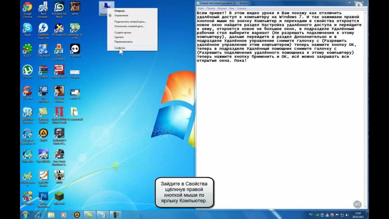Image resolution: width=389 pixels, height=219 pixels.
Task: Select GTA San Andreas desktop icon
Action: point(59,94)
